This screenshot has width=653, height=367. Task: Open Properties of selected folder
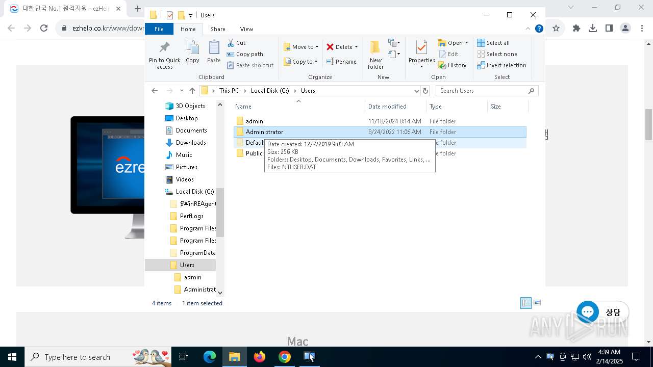click(421, 55)
